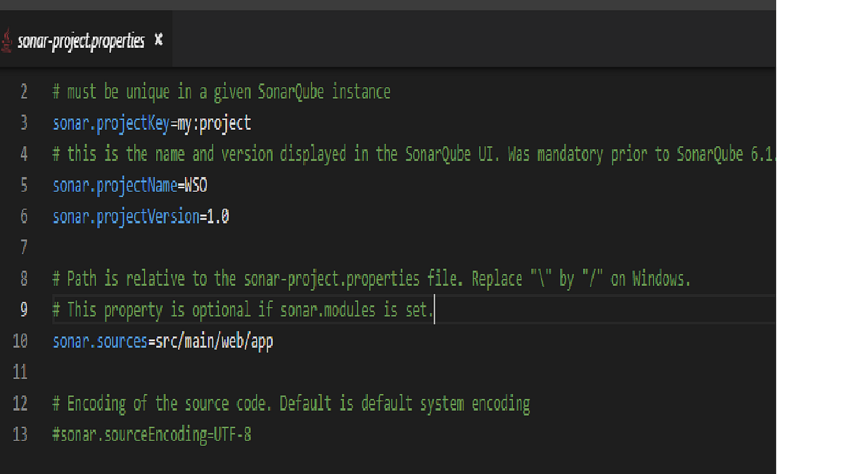Place cursor on sonar.projectKey=my:project line
The width and height of the screenshot is (844, 474).
click(x=151, y=123)
